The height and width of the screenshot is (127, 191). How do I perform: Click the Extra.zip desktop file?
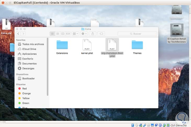[x=6, y=27]
